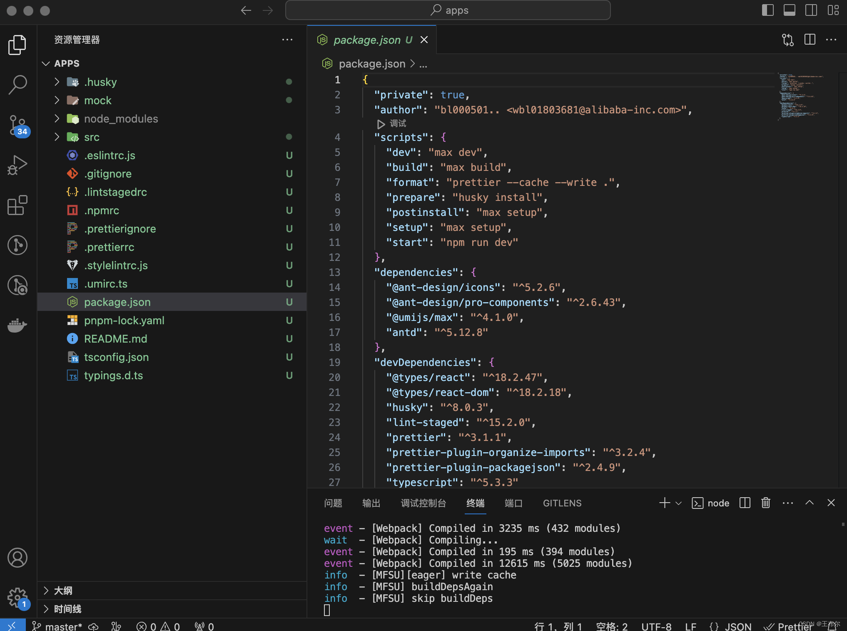Expand the node_modules folder
Viewport: 847px width, 631px height.
coord(121,119)
